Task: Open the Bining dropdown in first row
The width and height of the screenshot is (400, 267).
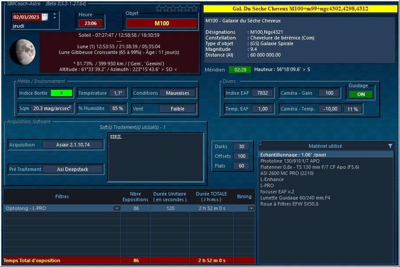Action: 251,209
